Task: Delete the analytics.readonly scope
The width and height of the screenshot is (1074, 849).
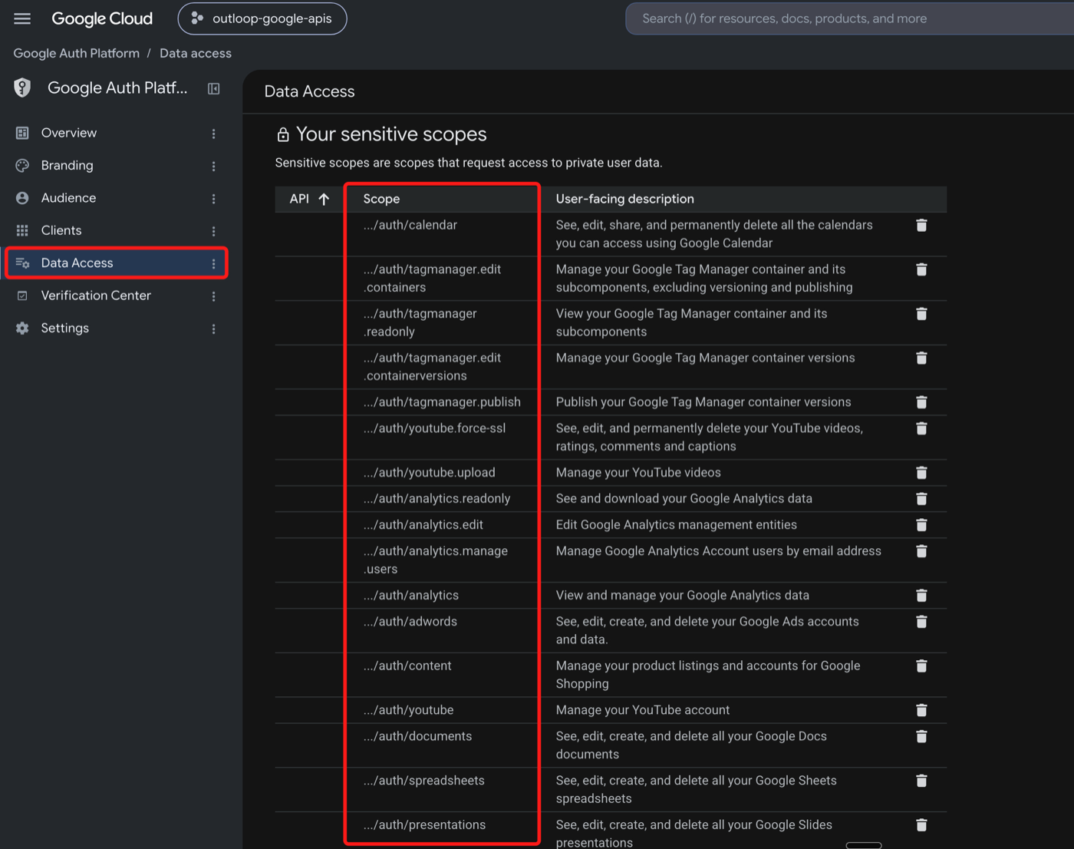Action: (922, 499)
